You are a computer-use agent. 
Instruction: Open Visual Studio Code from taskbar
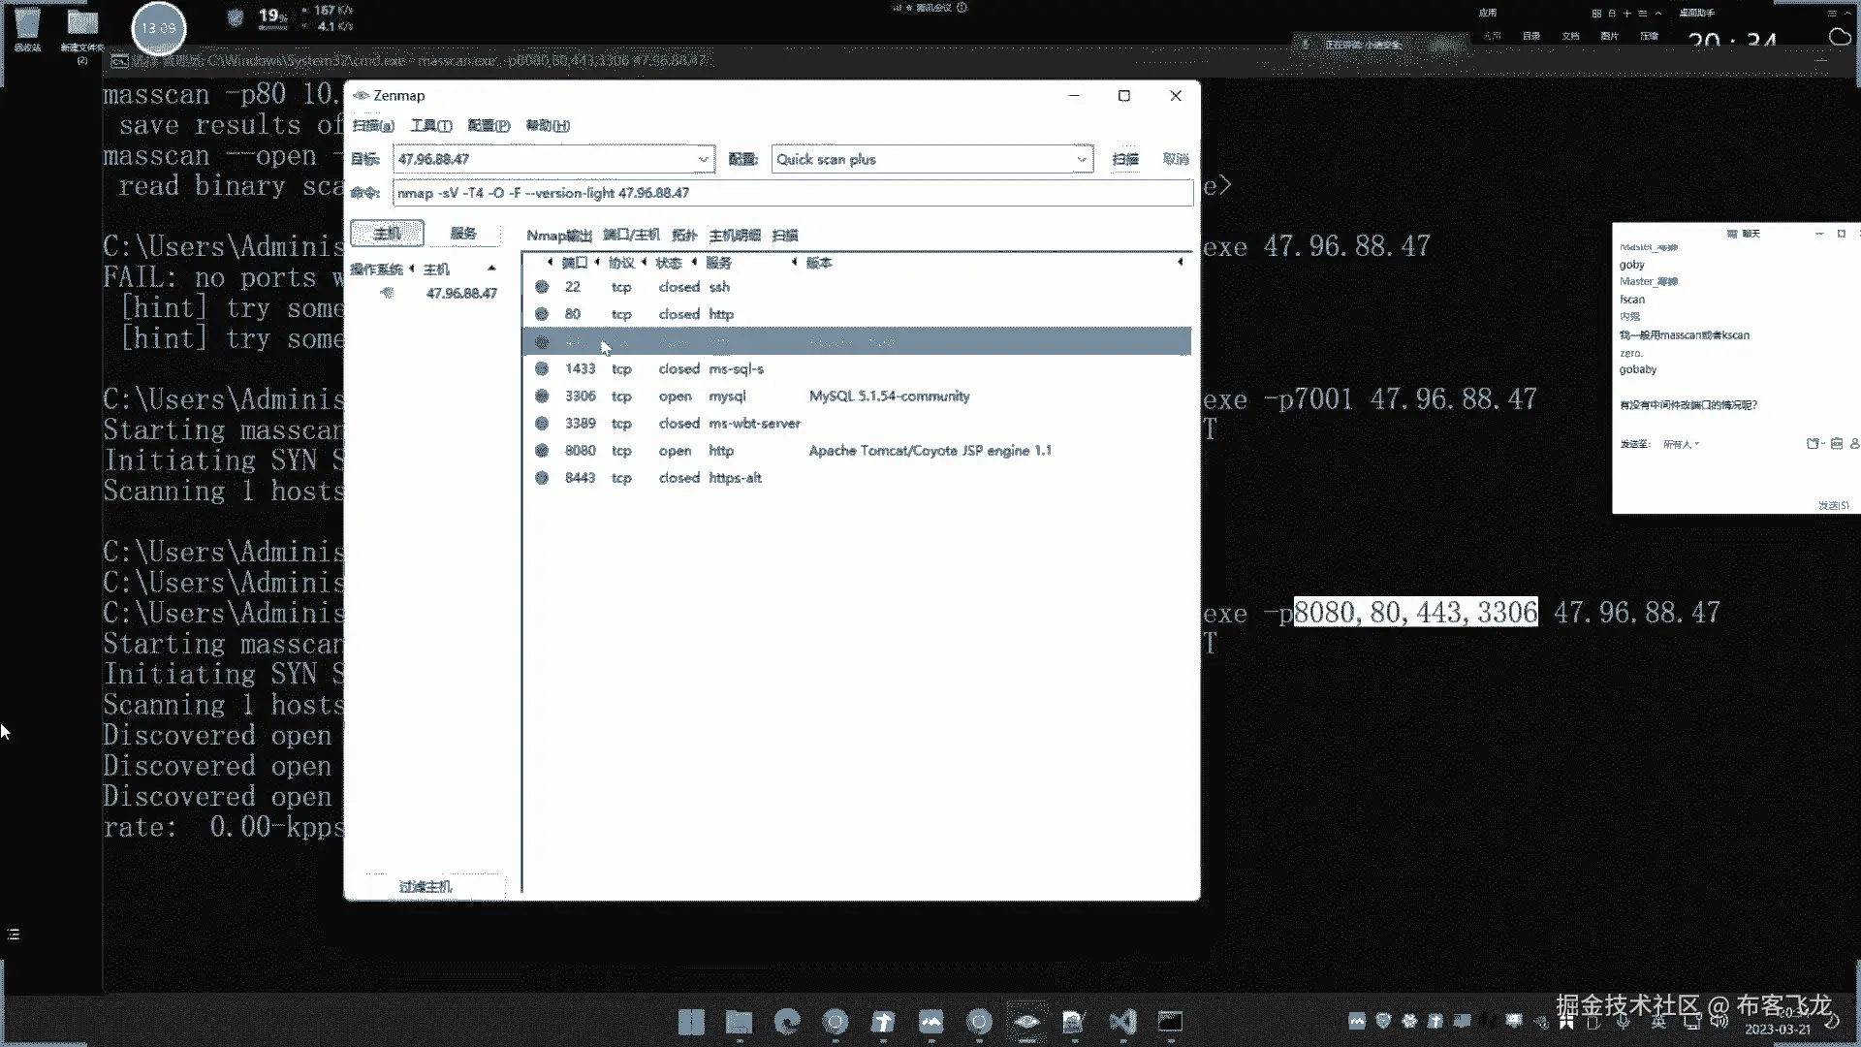pos(1122,1022)
